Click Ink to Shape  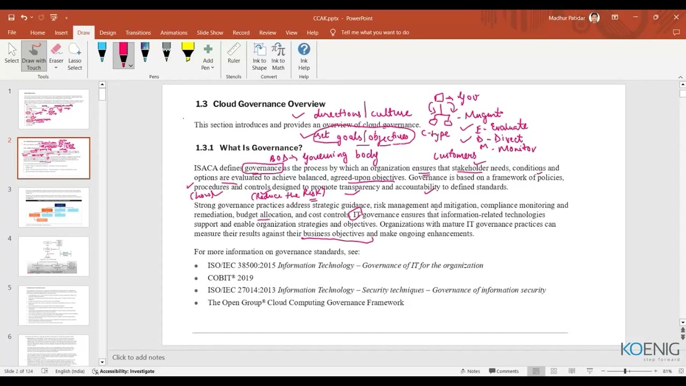point(259,56)
